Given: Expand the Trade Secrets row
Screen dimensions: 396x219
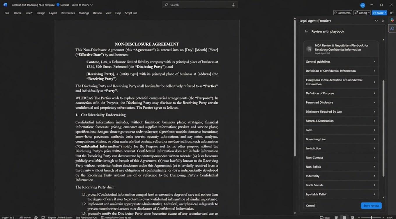Looking at the screenshot, I should [x=341, y=185].
